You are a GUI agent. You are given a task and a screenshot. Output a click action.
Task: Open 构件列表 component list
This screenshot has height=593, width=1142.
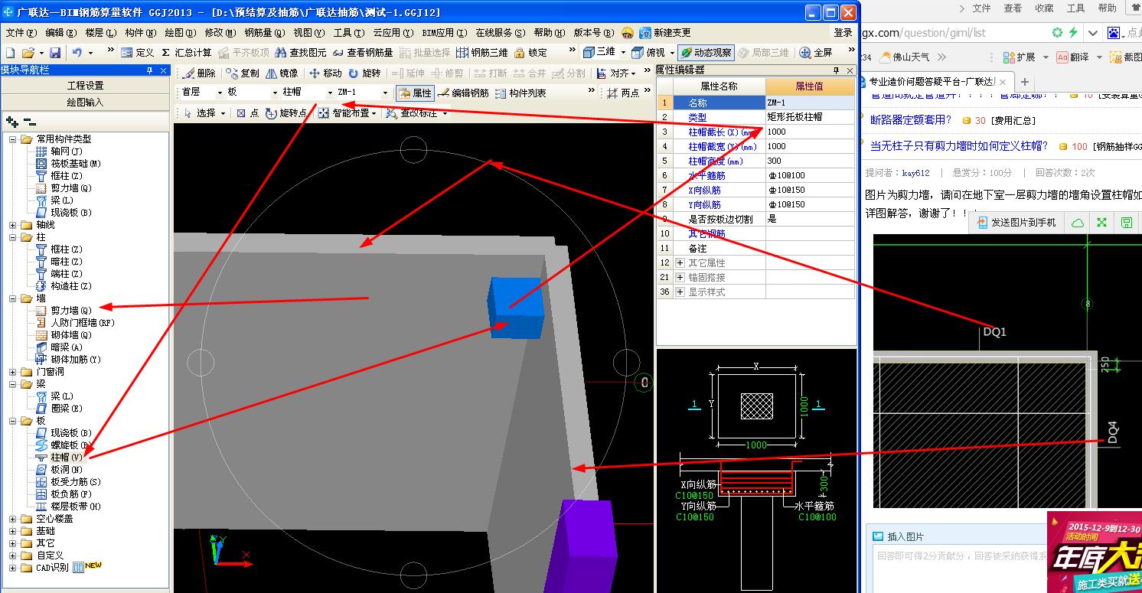520,93
